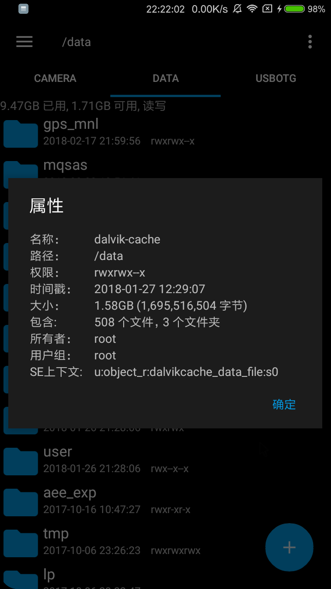Tap the SE context value text
This screenshot has width=331, height=589.
point(186,372)
